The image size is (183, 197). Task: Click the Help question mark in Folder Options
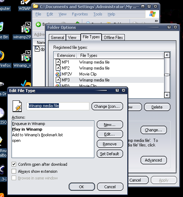(169, 27)
